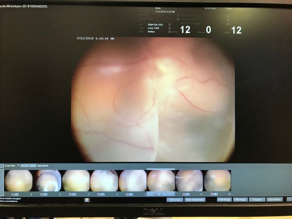Viewport: 292px width, 219px height.
Task: Click the right small icon beneath thumbnail 8
Action: pos(102,194)
